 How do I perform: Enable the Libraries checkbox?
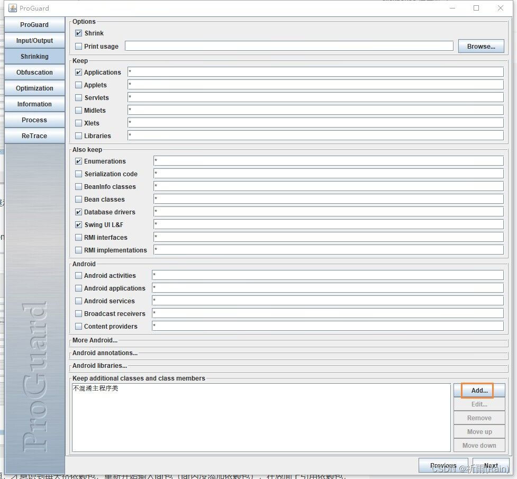tap(78, 136)
